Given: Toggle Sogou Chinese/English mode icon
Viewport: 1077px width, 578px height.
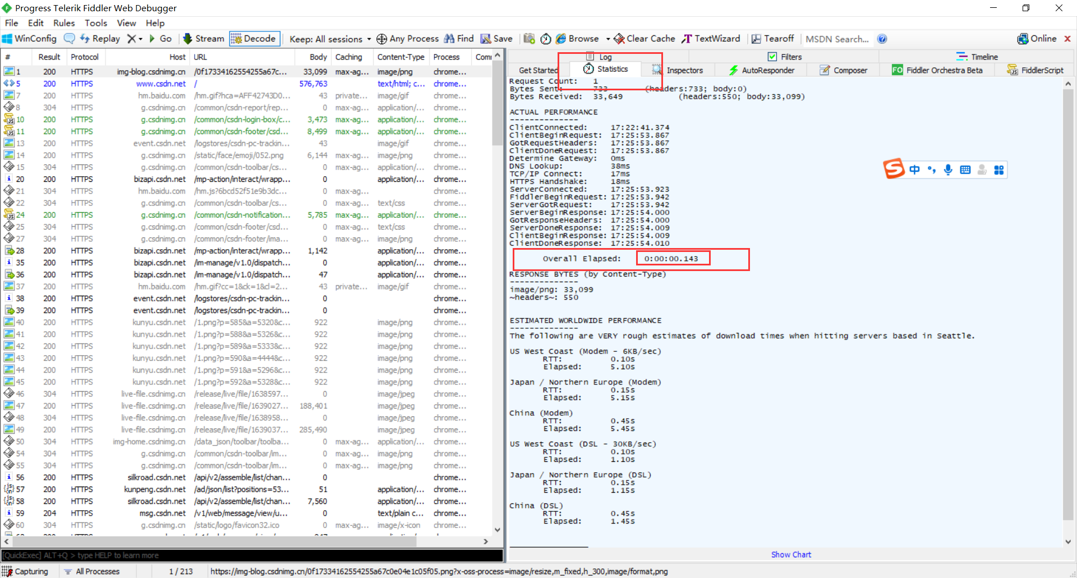Looking at the screenshot, I should 914,169.
